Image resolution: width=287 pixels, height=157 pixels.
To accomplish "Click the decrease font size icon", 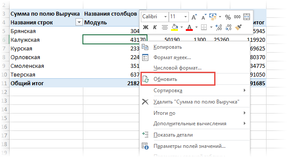I will coord(204,17).
